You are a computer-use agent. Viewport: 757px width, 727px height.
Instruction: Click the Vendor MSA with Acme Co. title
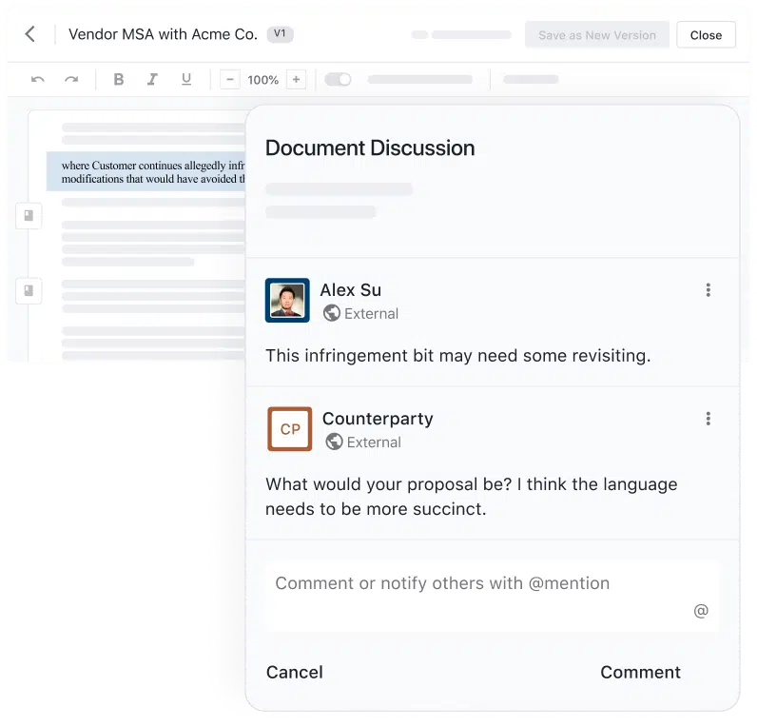pos(164,34)
